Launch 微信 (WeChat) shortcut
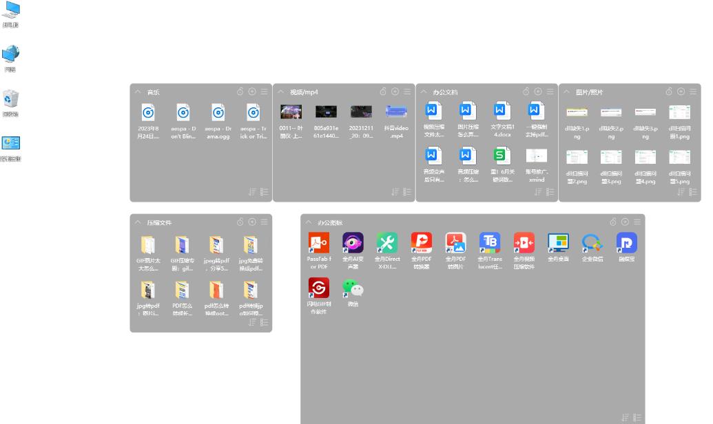Image resolution: width=713 pixels, height=424 pixels. 353,288
